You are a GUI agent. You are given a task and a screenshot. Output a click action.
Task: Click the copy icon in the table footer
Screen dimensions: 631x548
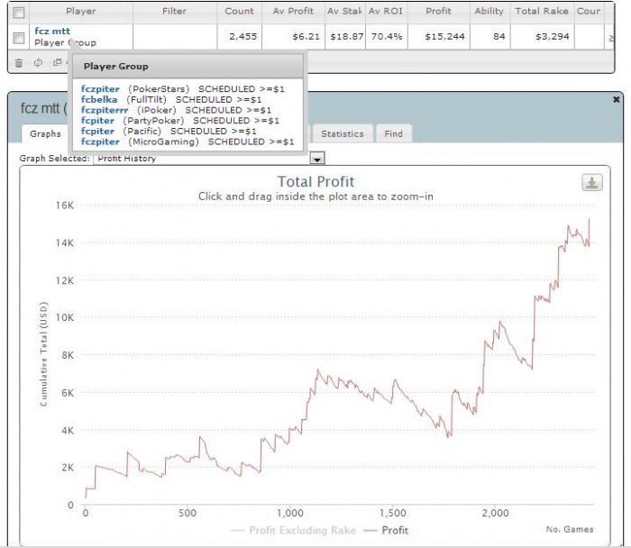(58, 62)
